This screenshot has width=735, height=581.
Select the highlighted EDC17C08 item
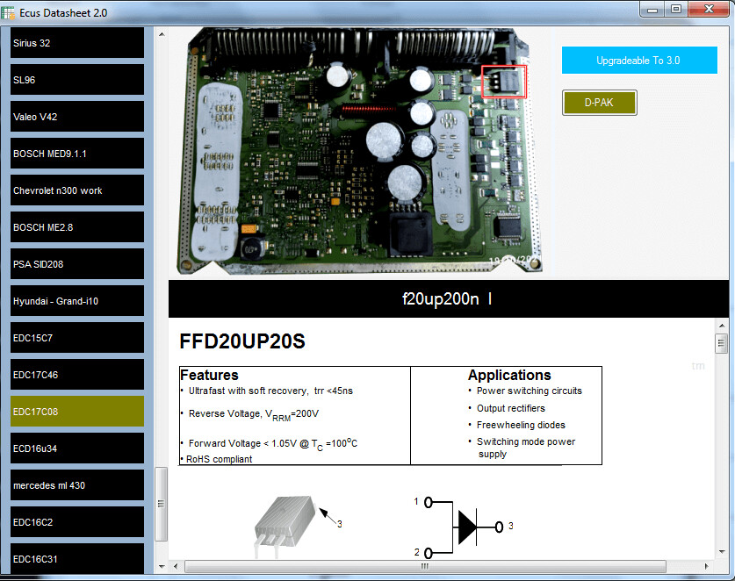[x=76, y=412]
